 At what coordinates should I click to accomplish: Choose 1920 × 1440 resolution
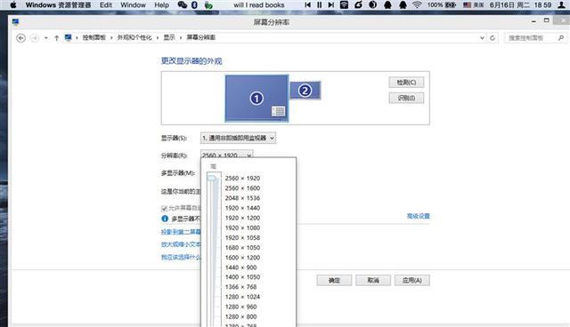coord(242,208)
